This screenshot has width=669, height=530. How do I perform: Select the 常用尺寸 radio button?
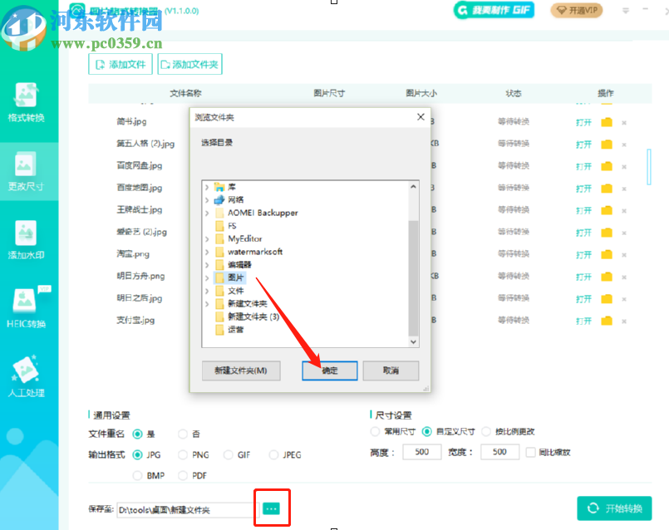(x=375, y=431)
